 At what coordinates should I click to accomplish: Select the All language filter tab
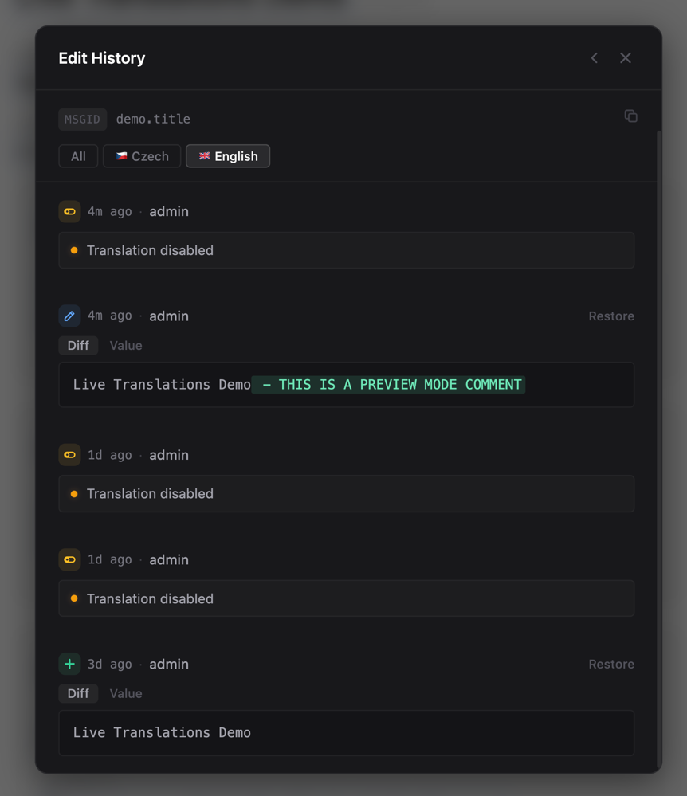pyautogui.click(x=77, y=155)
